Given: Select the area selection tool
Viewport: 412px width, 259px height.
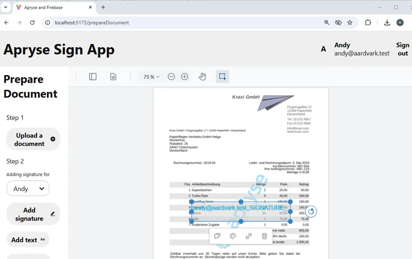Looking at the screenshot, I should [222, 77].
